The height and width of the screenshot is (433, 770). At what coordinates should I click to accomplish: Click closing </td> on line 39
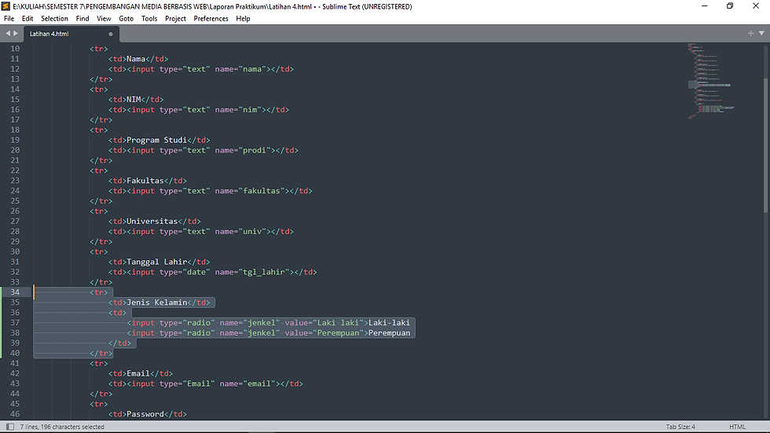click(119, 343)
